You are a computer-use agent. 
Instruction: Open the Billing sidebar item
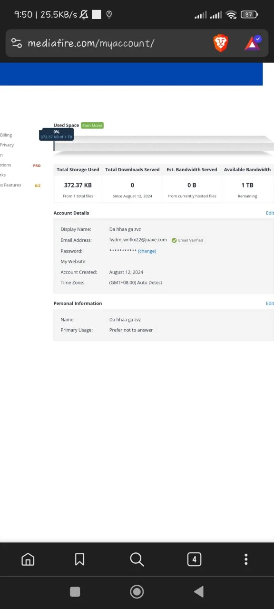[x=6, y=135]
